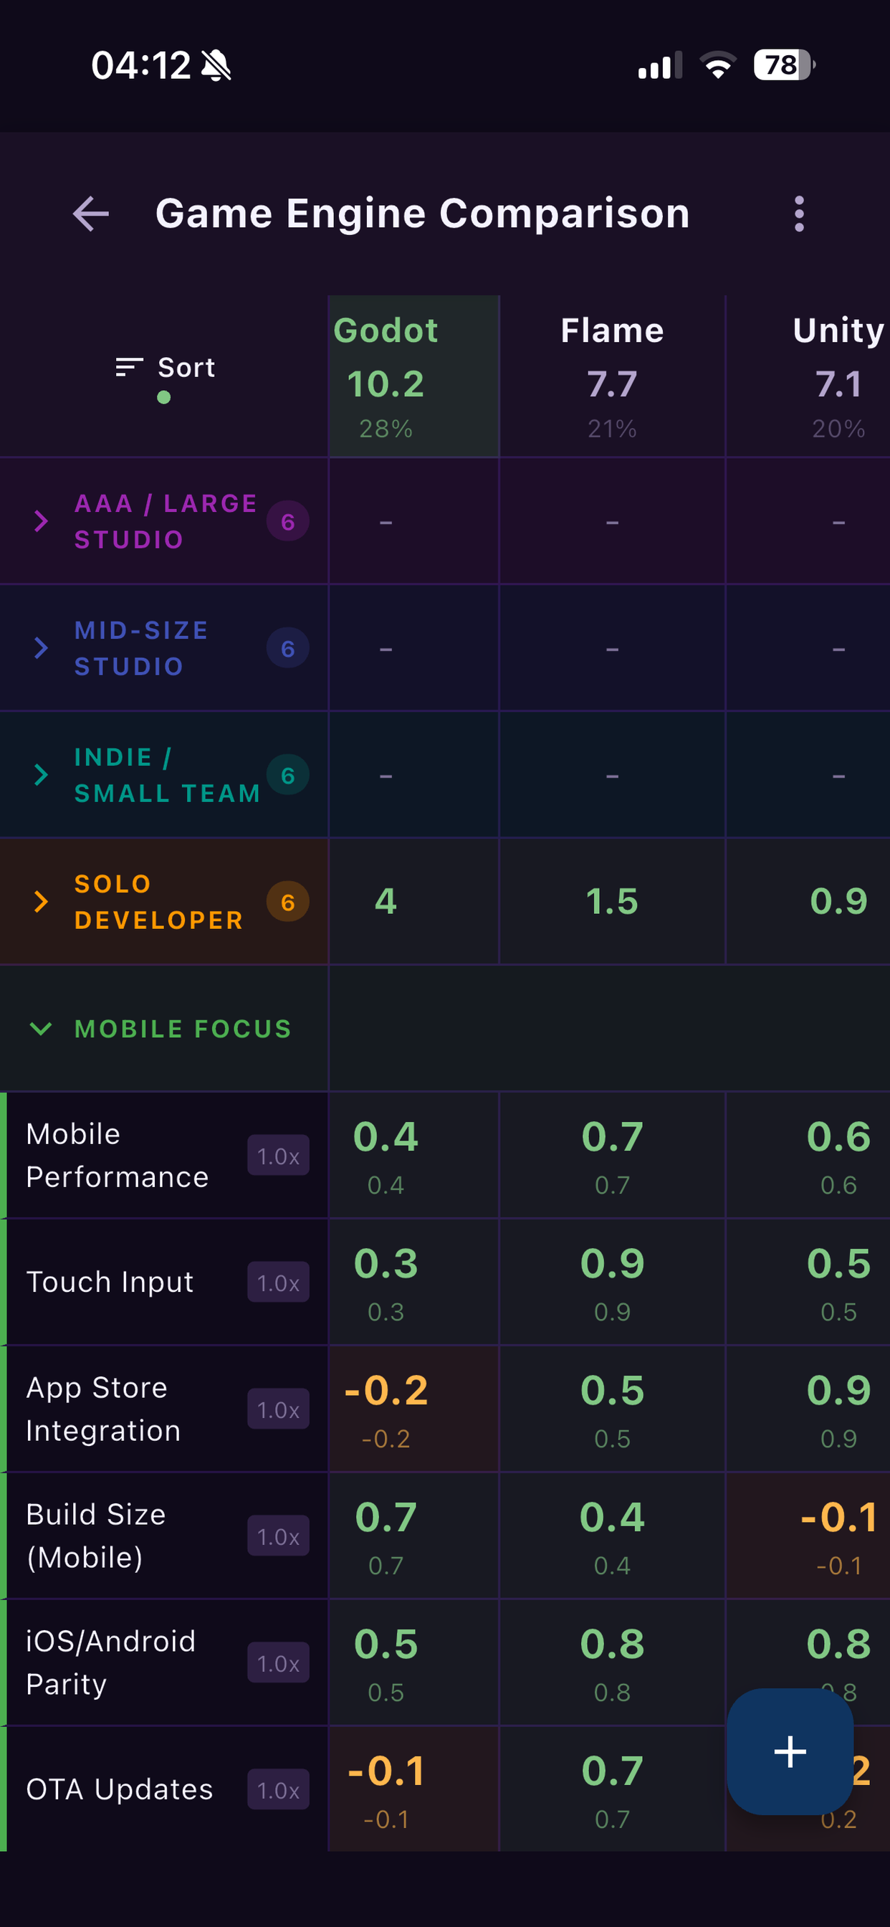Expand the AAA / Large Studio group chevron
Image resolution: width=890 pixels, height=1927 pixels.
click(41, 521)
